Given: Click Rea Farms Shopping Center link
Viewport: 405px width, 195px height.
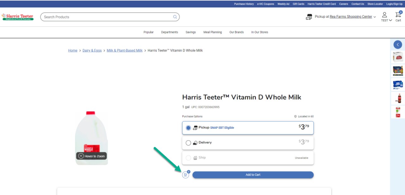Looking at the screenshot, I should 351,17.
